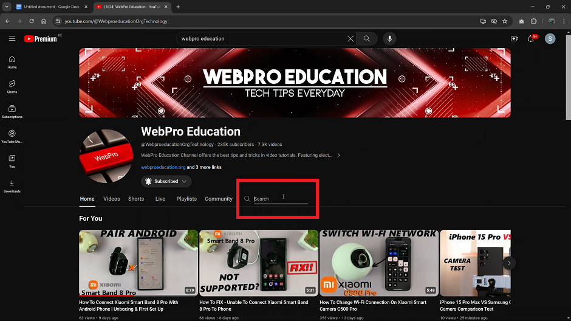The image size is (571, 321).
Task: Expand the channel description chevron
Action: (339, 155)
